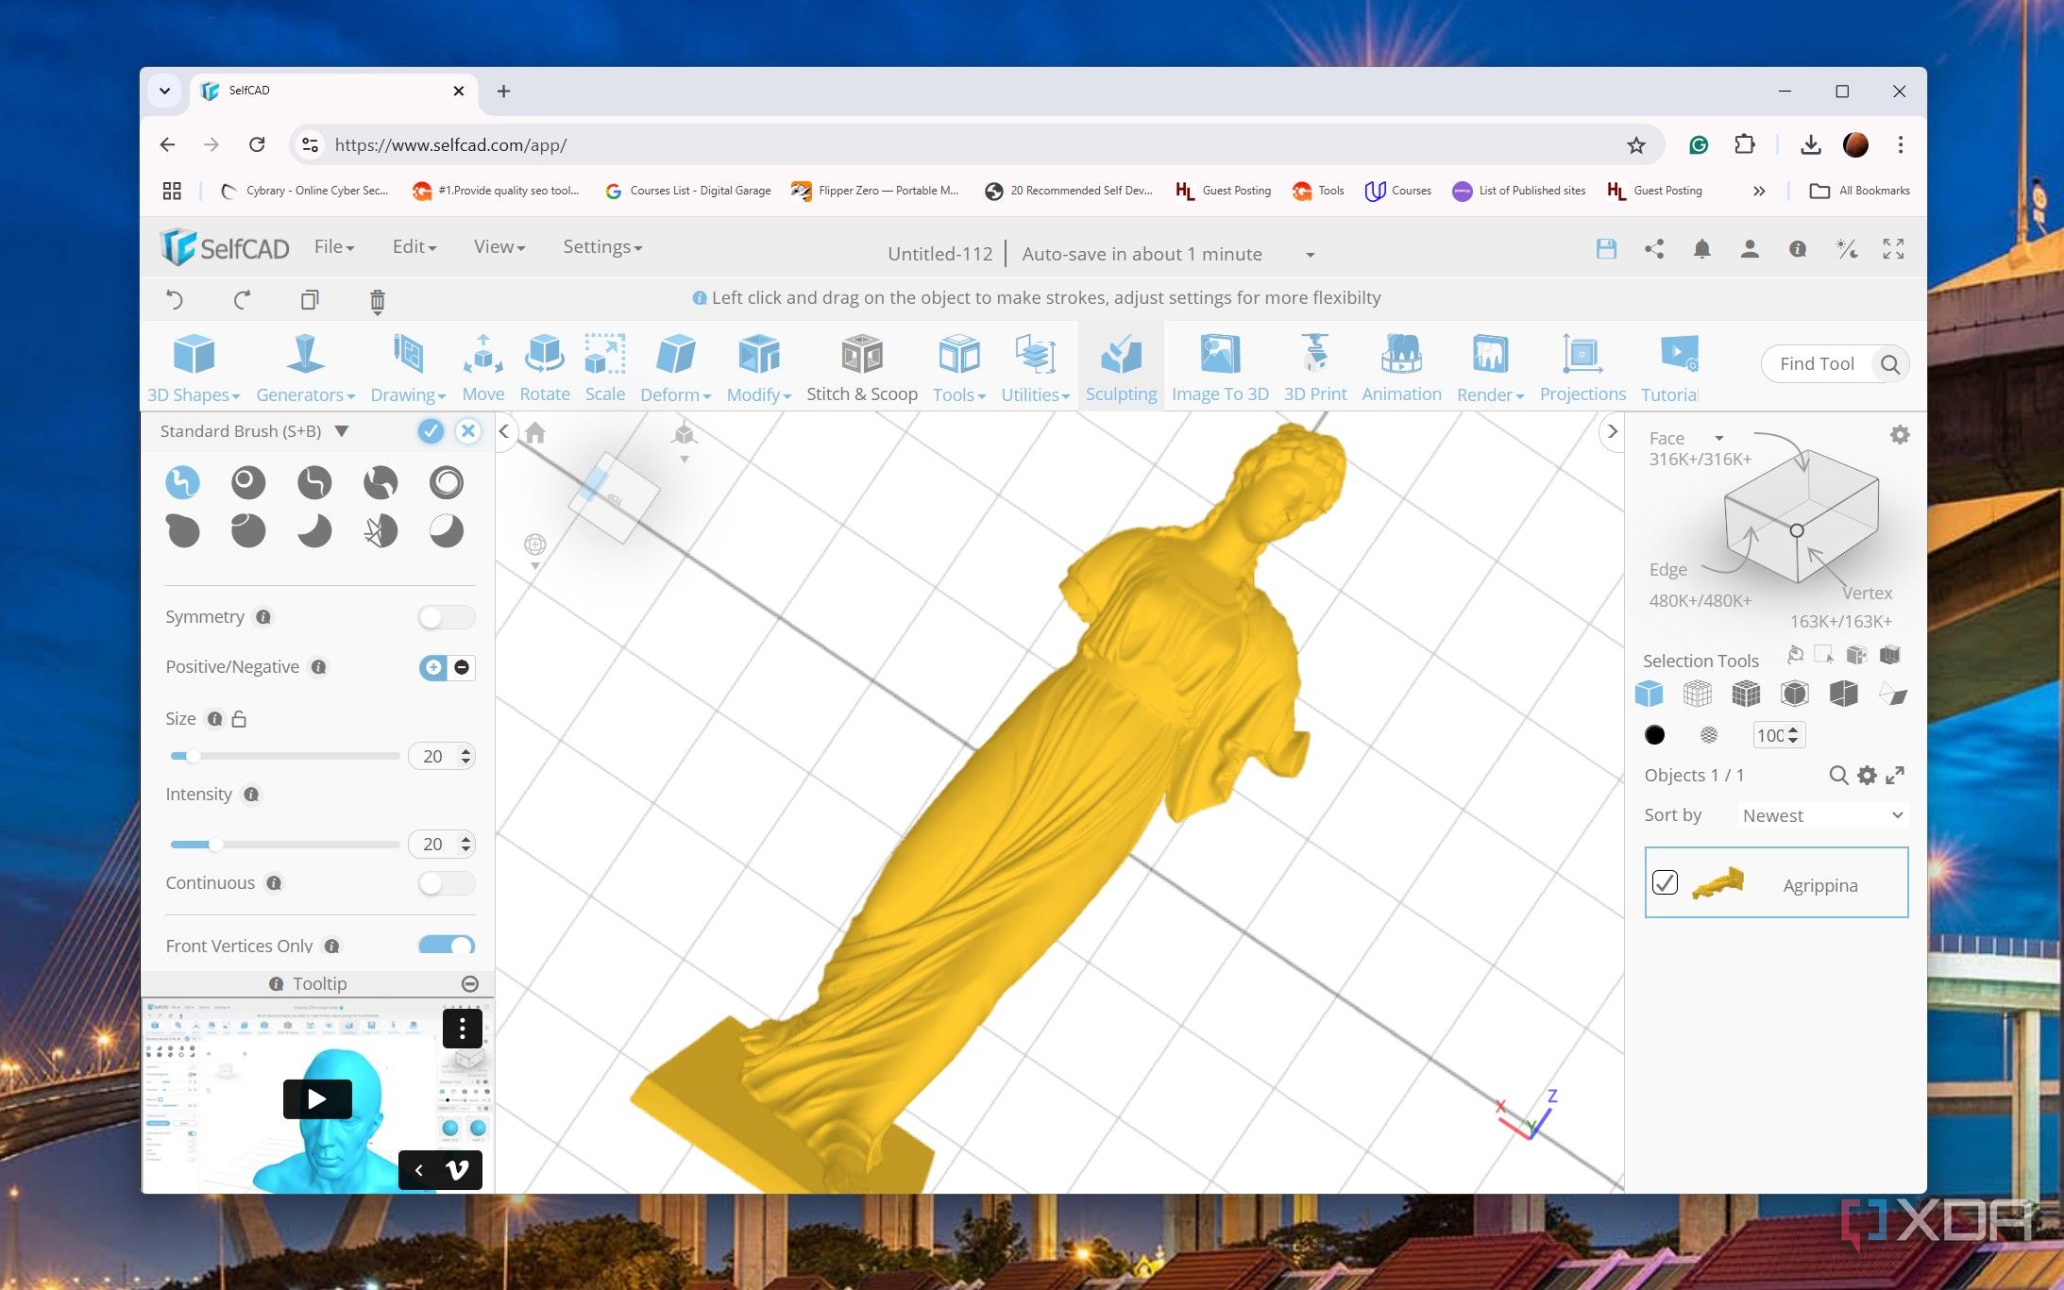Open the Render menu
Image resolution: width=2064 pixels, height=1290 pixels.
coord(1490,368)
